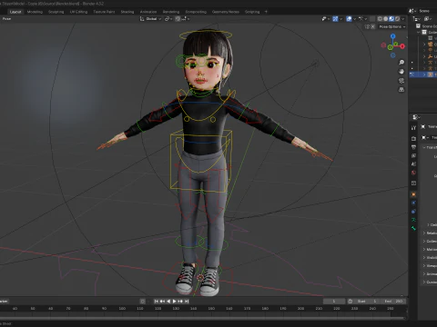Screen dimensions: 437x327
Task: Select solid viewport shading
Action: point(386,19)
